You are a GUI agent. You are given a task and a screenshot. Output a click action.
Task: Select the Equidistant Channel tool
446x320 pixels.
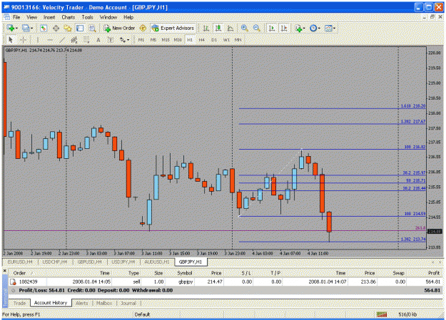click(x=74, y=40)
